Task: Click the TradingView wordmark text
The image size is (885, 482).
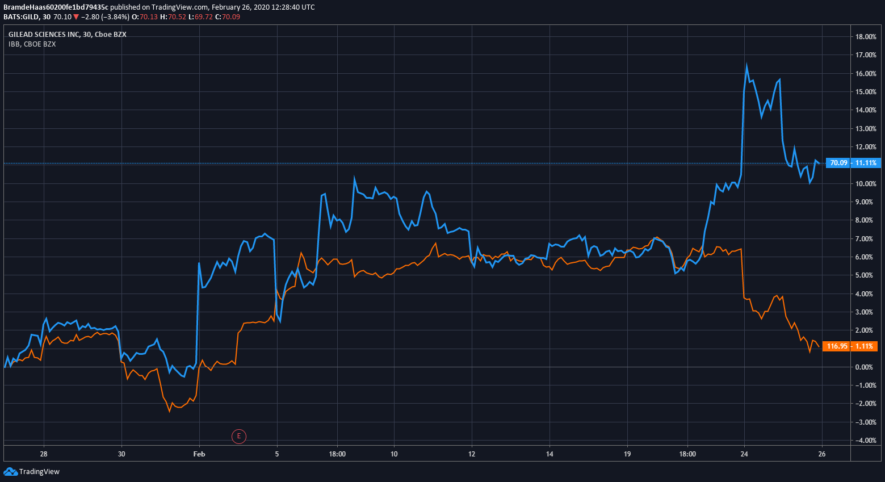Action: pyautogui.click(x=39, y=472)
